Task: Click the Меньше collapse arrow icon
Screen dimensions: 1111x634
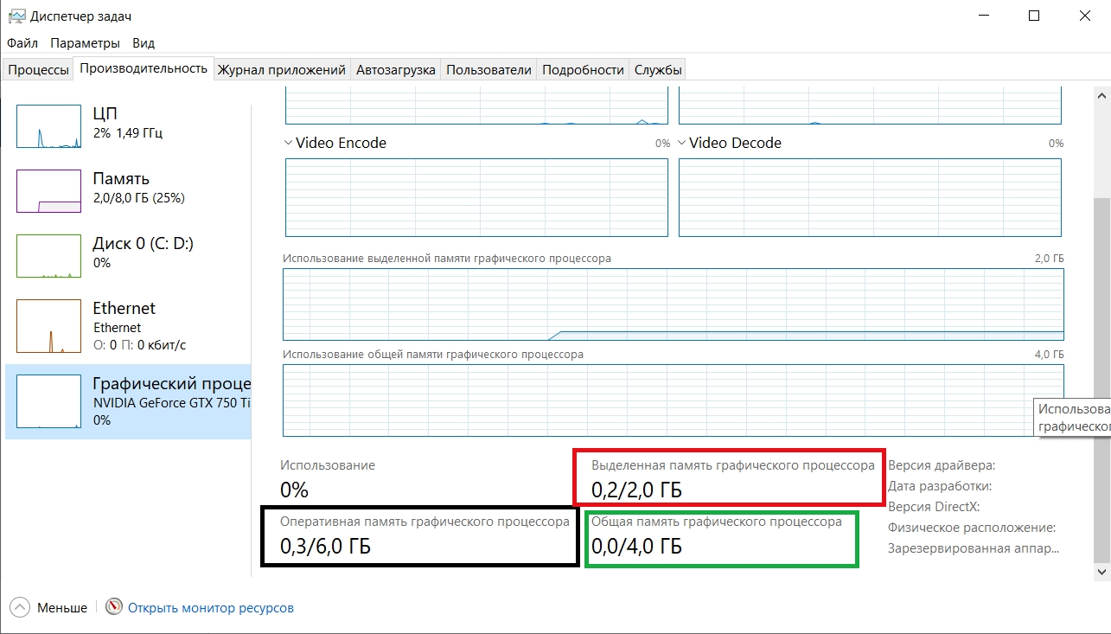Action: [x=20, y=608]
